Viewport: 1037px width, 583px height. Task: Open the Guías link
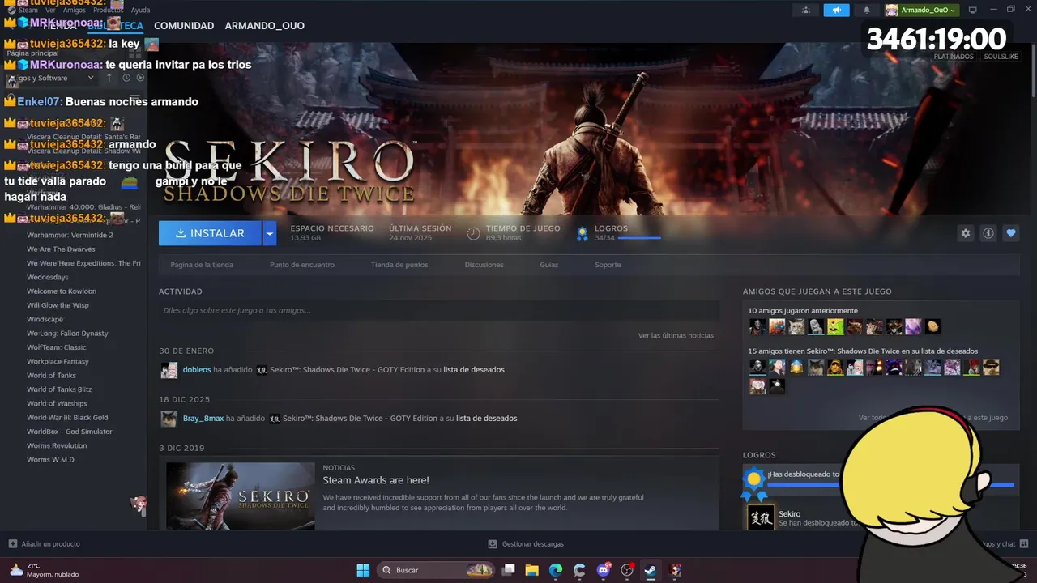tap(549, 265)
